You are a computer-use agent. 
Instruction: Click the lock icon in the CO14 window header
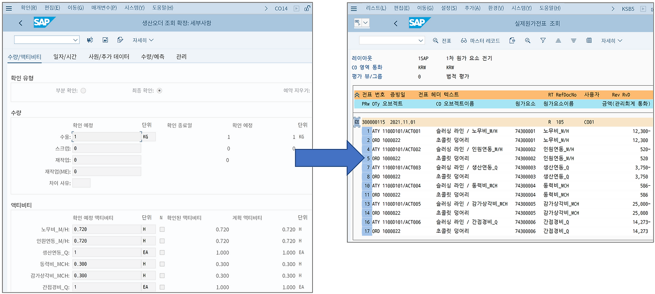[x=307, y=8]
